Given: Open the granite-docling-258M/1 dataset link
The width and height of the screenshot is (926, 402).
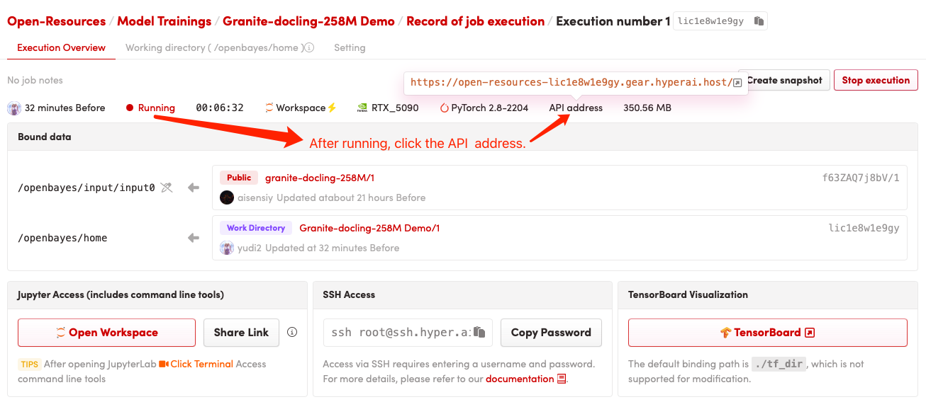Looking at the screenshot, I should click(320, 178).
